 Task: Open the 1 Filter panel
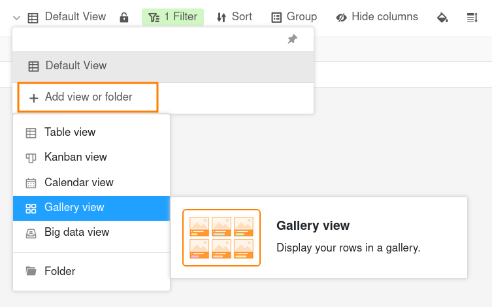[x=172, y=17]
